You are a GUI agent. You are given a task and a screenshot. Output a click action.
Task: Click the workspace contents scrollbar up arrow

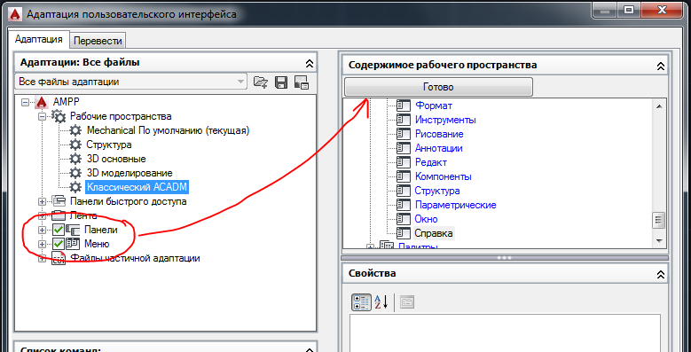pyautogui.click(x=659, y=106)
